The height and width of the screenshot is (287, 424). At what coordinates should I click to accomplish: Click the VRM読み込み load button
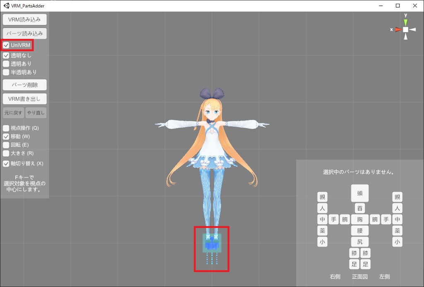(x=24, y=19)
